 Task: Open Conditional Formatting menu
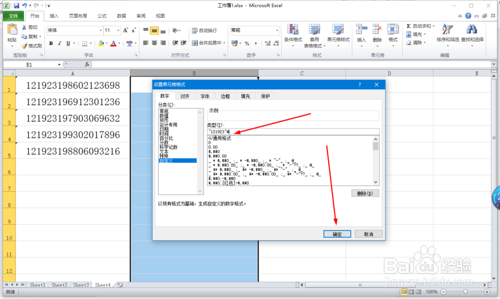point(292,35)
